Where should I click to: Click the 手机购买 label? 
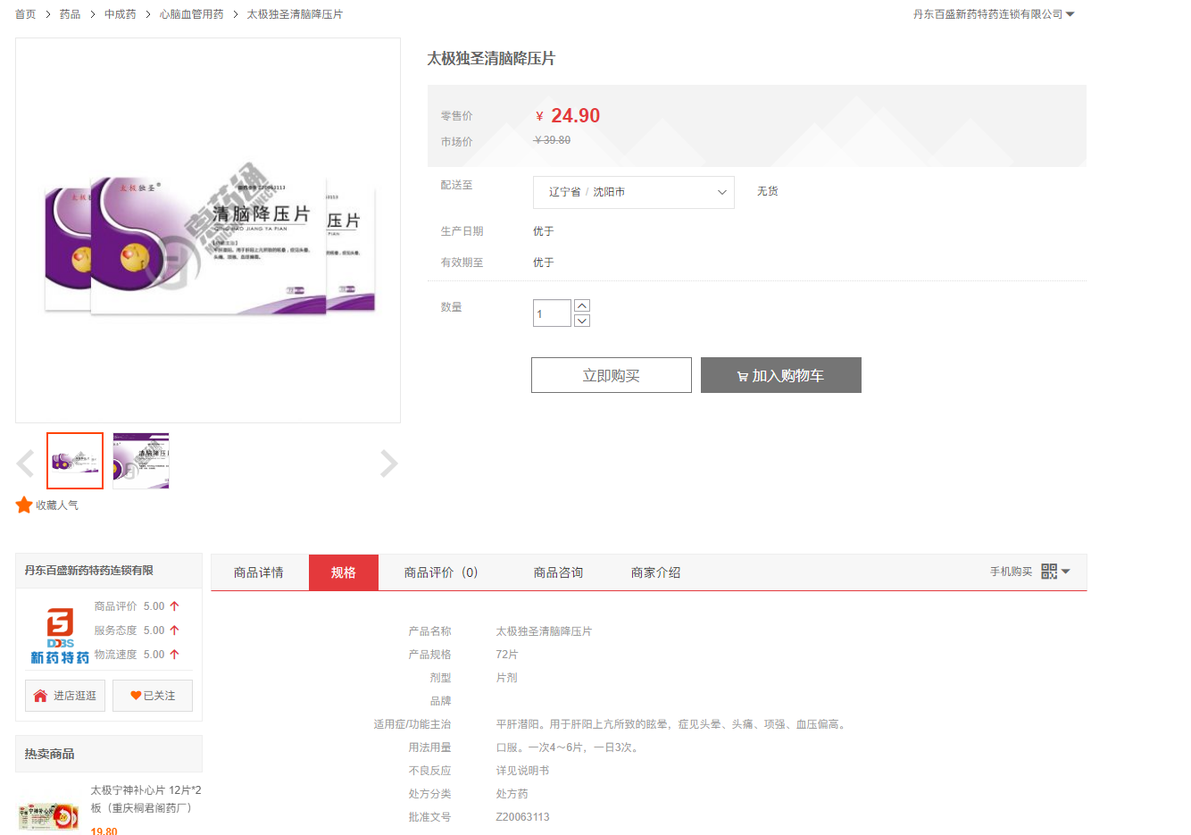point(1011,572)
